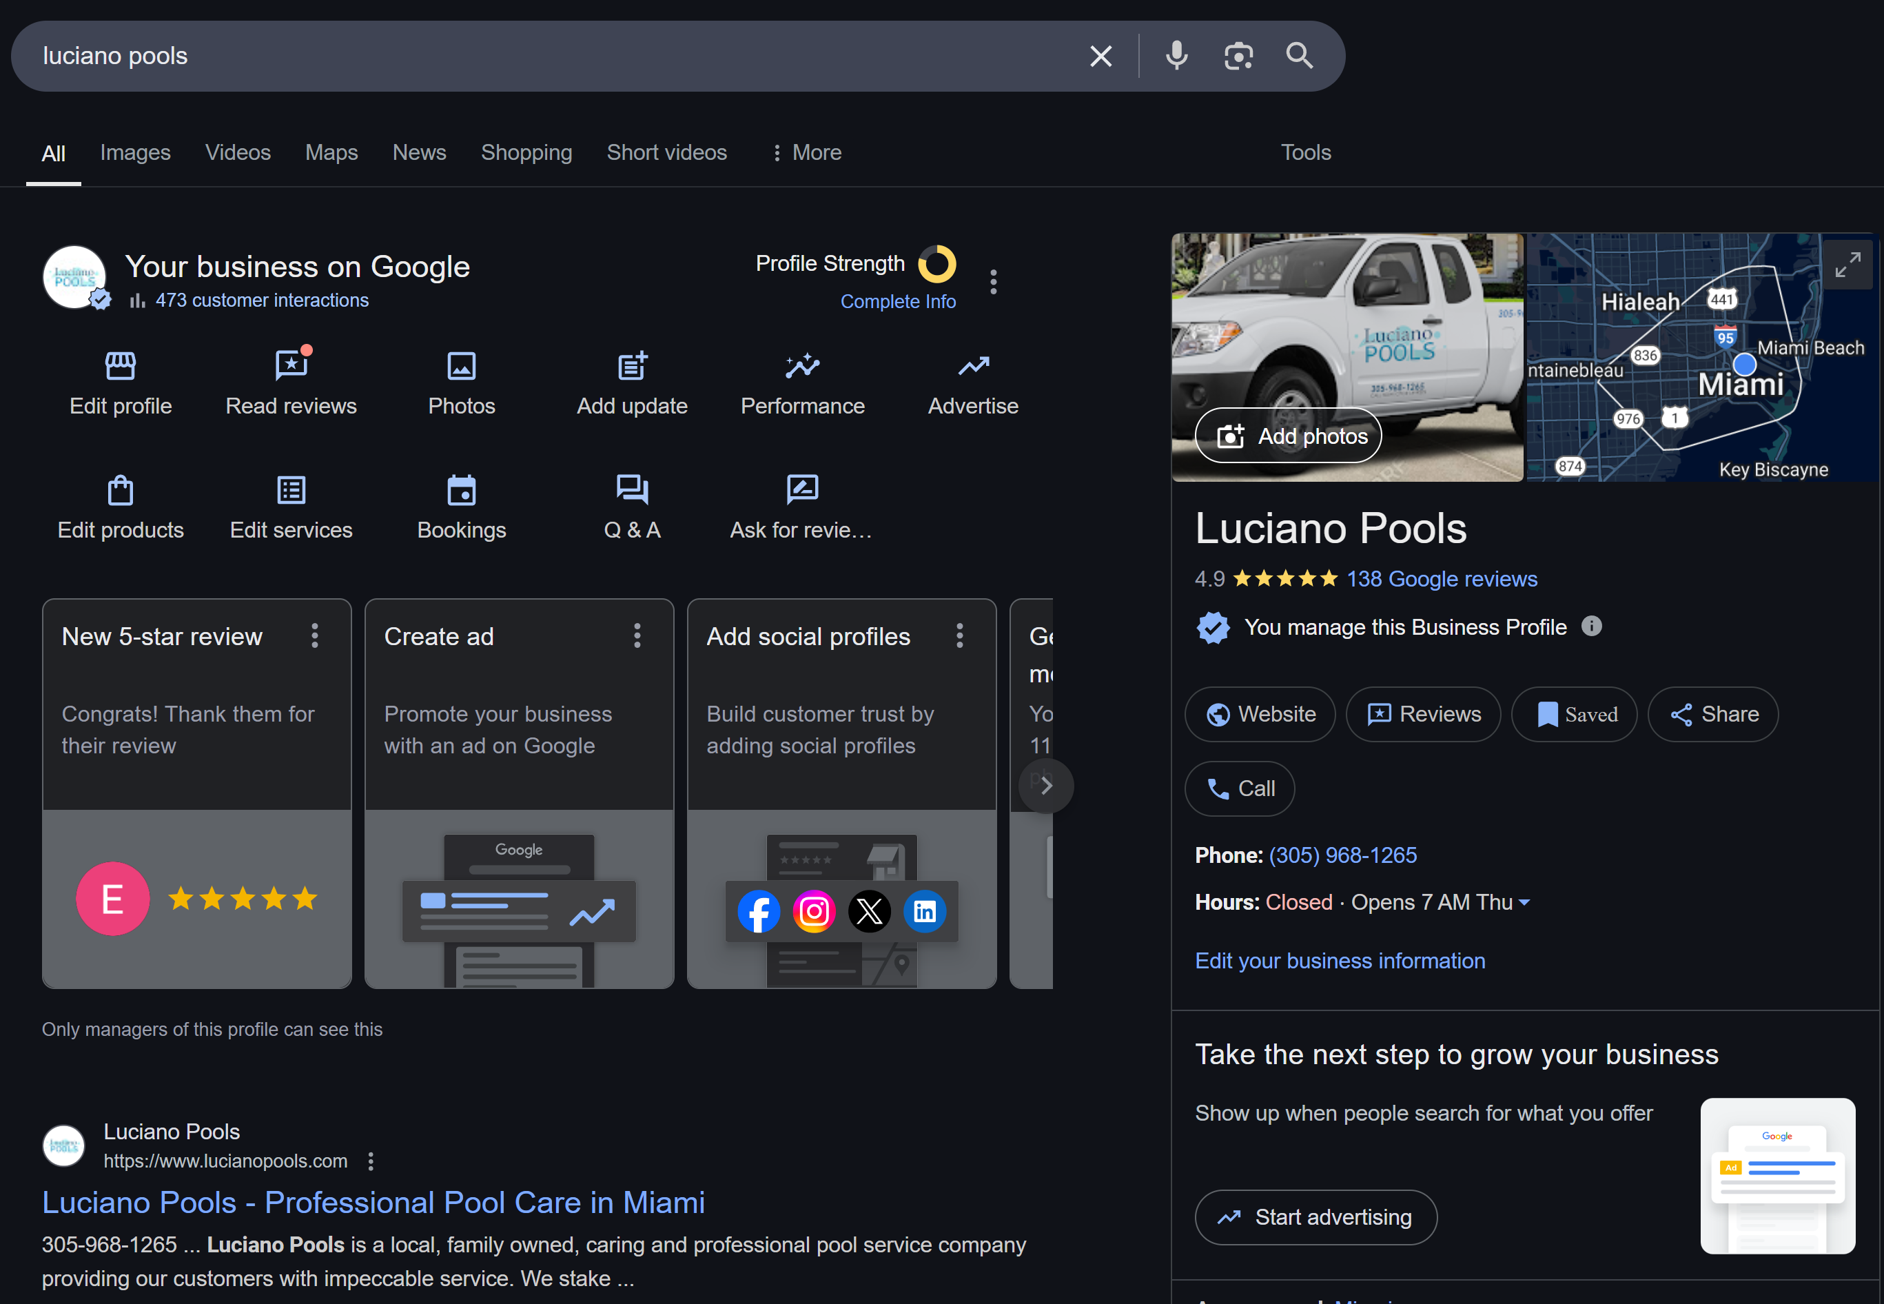Click the Share button
Image resolution: width=1884 pixels, height=1304 pixels.
[1713, 714]
